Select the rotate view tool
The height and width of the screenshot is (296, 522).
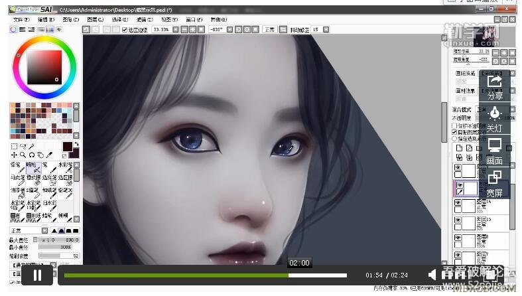(32, 155)
